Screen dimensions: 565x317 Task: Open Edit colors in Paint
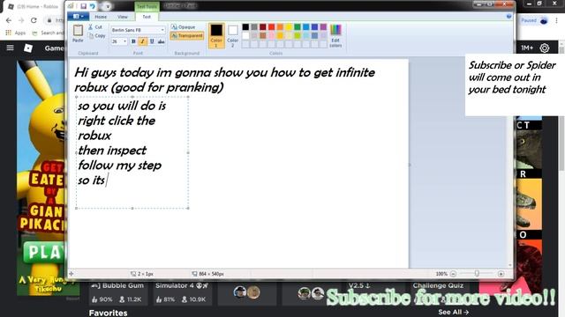point(335,35)
